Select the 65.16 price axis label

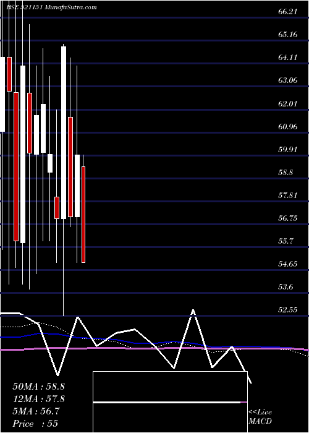[288, 35]
